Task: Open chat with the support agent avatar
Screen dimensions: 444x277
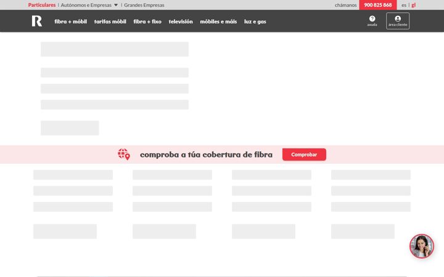Action: pyautogui.click(x=422, y=246)
